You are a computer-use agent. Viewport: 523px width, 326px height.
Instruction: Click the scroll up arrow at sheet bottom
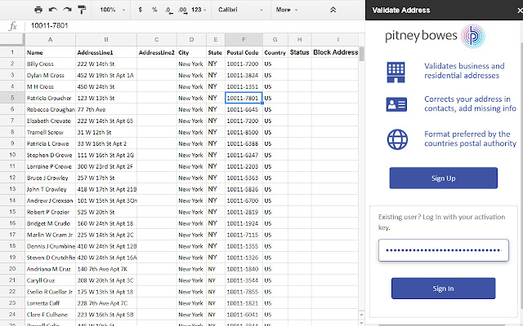pos(361,315)
